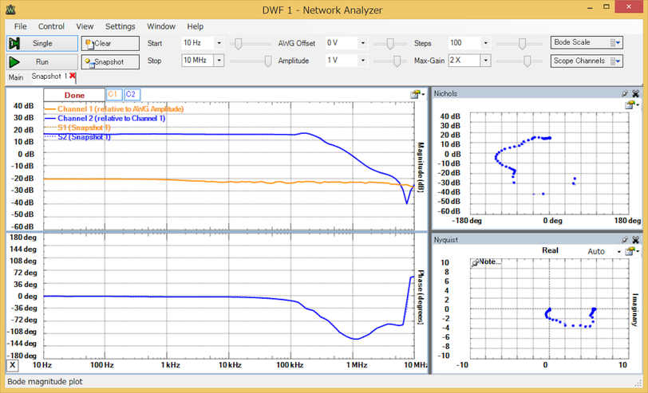
Task: Expand the Stop frequency dropdown
Action: click(x=219, y=61)
